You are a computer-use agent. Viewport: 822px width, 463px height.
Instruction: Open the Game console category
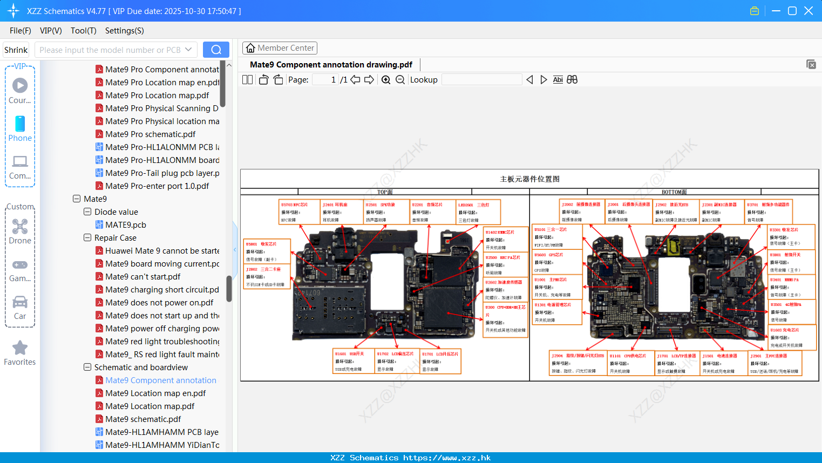coord(20,264)
